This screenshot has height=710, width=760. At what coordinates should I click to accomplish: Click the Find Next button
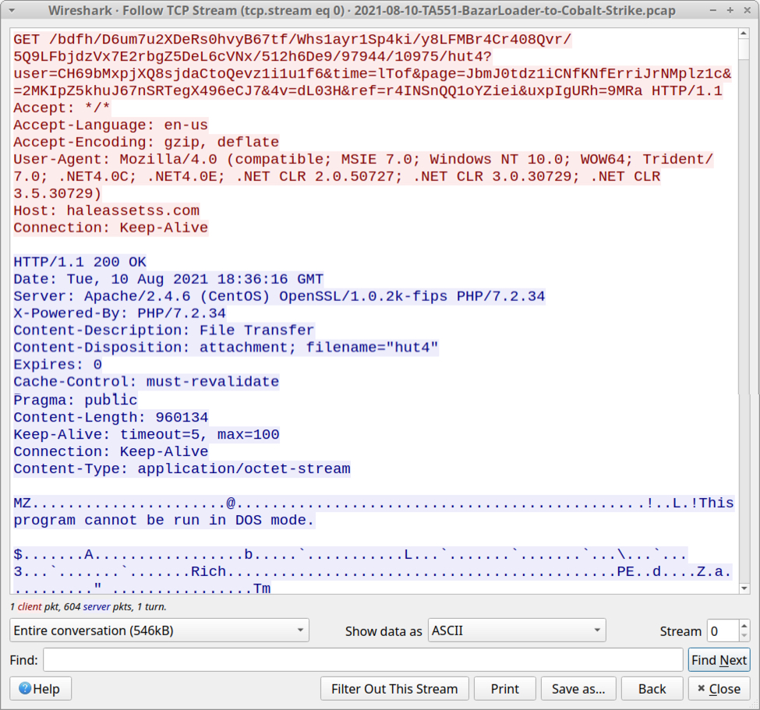(x=719, y=660)
